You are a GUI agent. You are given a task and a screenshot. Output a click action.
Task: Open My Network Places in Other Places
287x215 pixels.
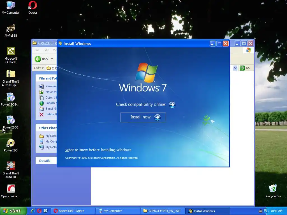click(48, 147)
